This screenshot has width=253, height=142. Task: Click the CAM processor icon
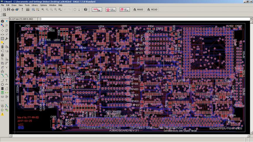17,10
